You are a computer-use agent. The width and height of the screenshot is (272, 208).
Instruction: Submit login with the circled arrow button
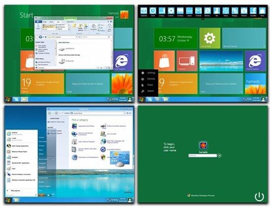click(x=220, y=156)
